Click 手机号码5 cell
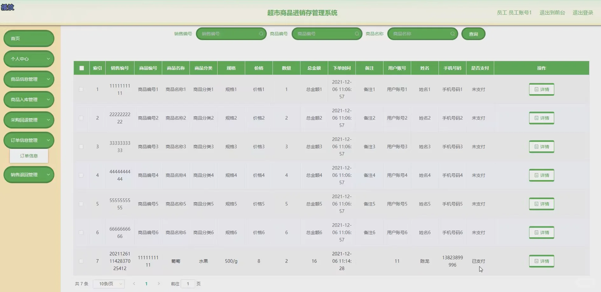 point(452,204)
